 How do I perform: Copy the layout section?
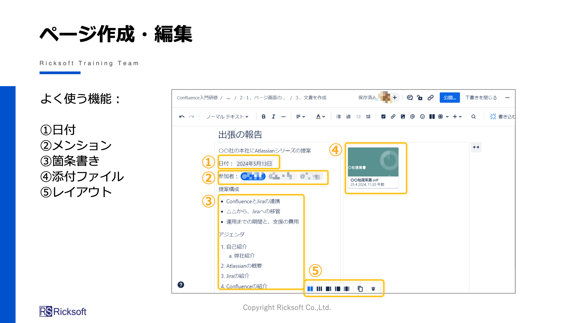tap(360, 289)
